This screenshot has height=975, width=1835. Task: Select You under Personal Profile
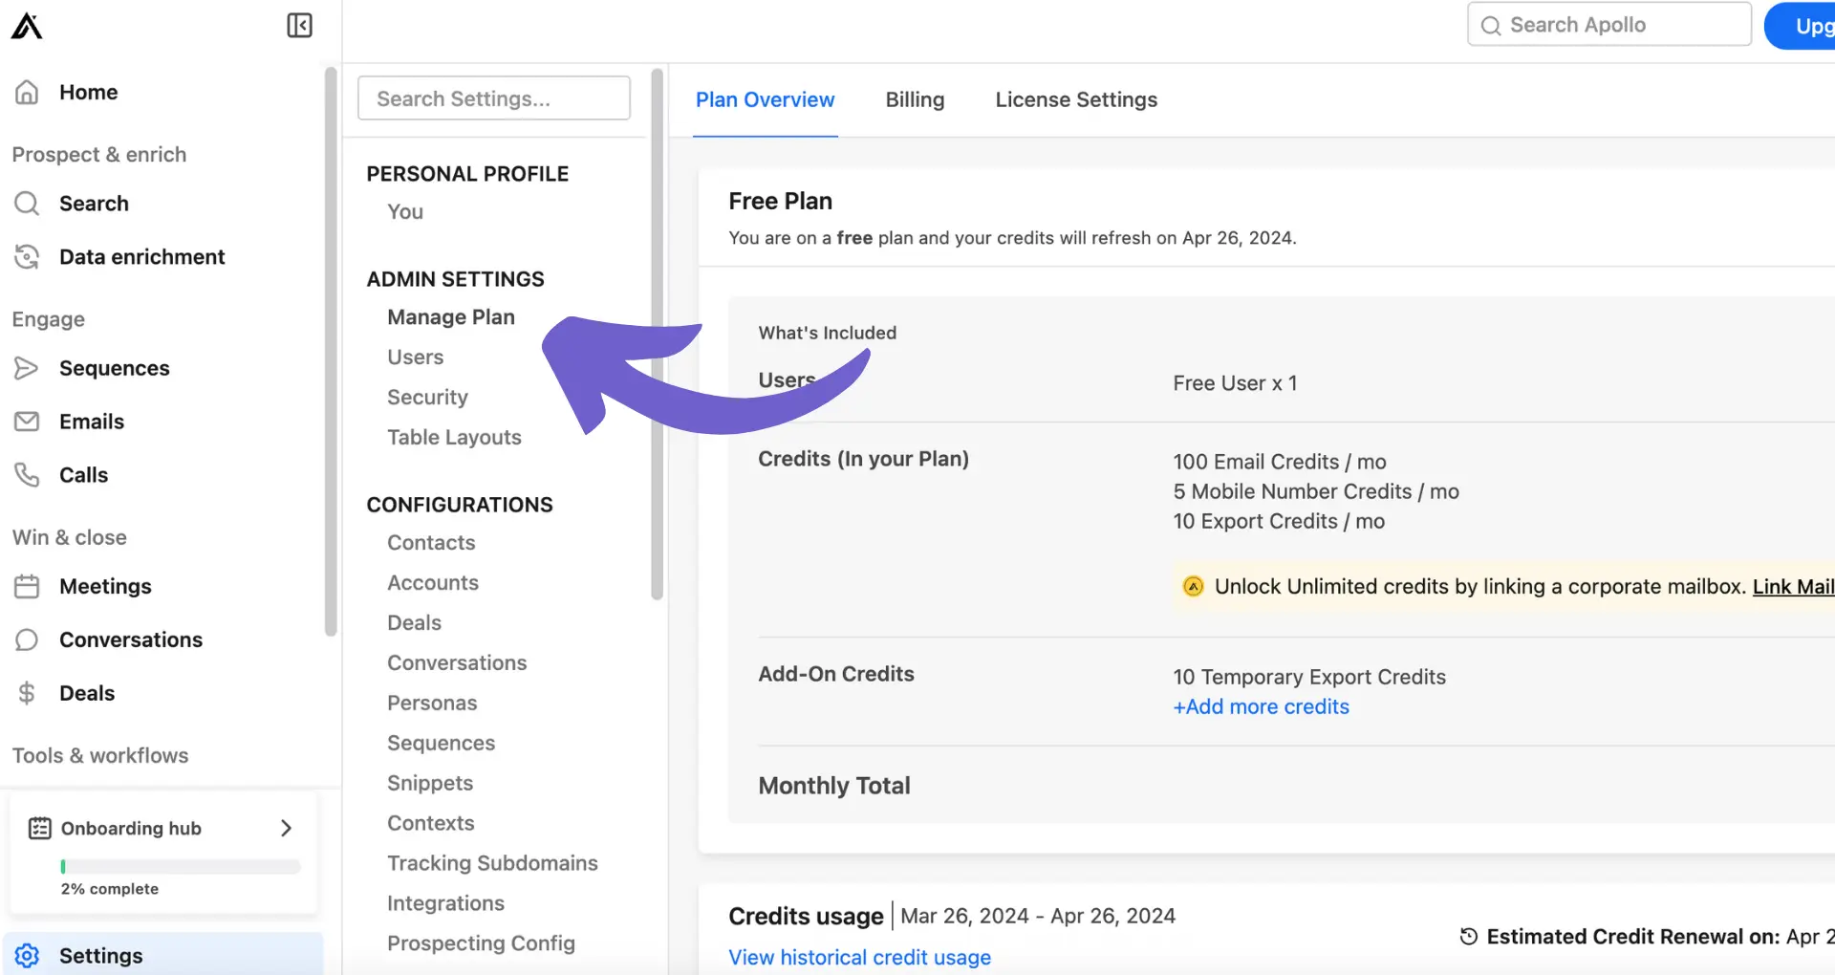point(405,212)
